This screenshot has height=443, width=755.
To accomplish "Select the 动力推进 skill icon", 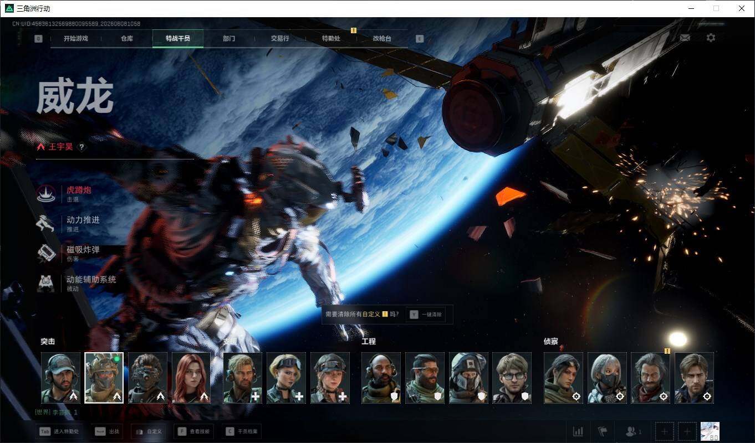I will pyautogui.click(x=45, y=224).
